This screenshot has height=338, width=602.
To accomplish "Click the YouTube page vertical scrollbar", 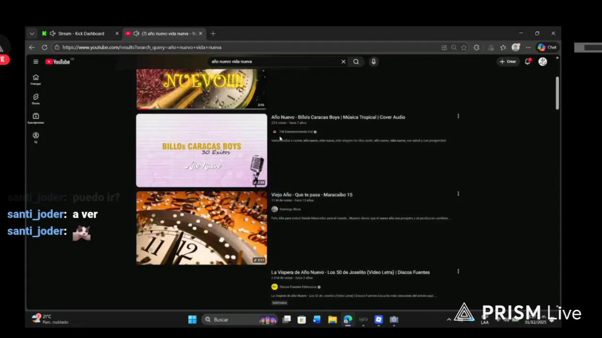I will click(x=557, y=93).
